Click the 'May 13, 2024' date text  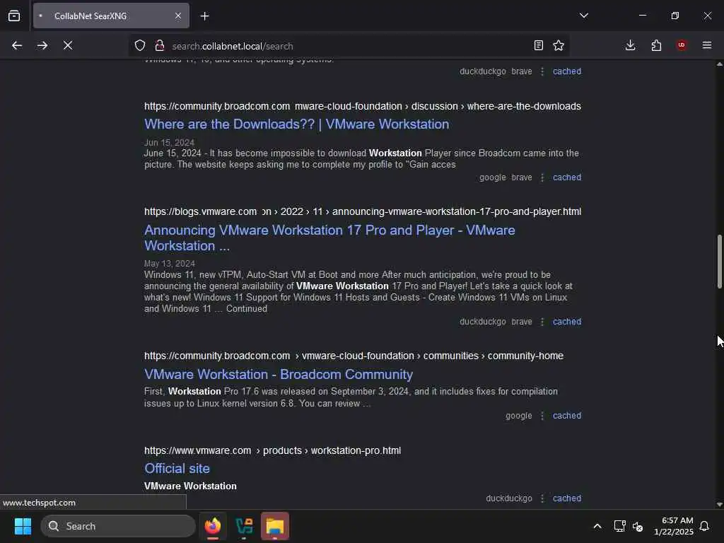tap(170, 264)
